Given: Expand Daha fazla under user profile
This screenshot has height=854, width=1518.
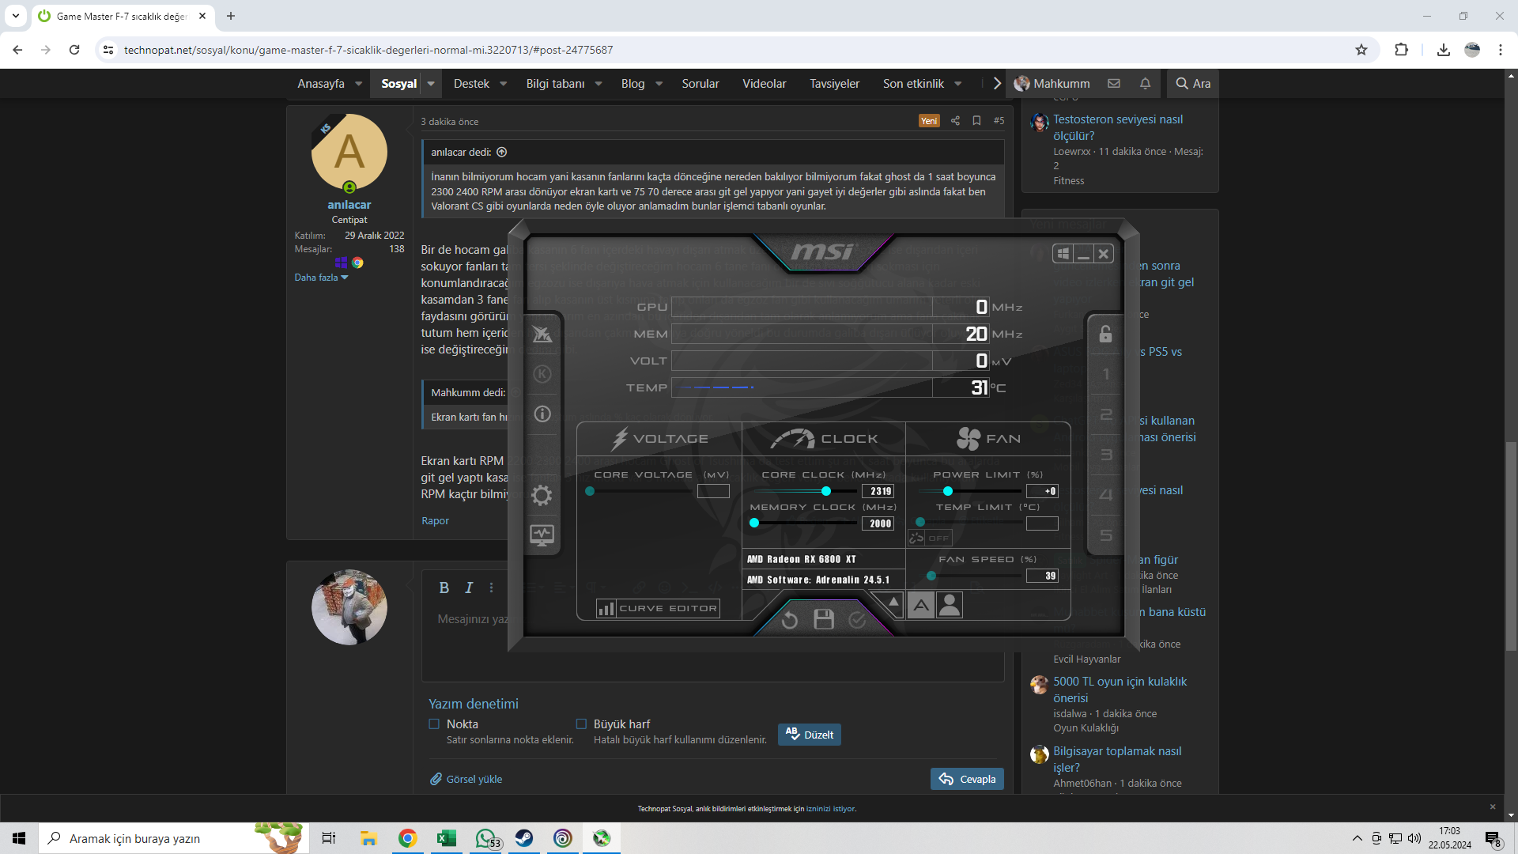Looking at the screenshot, I should point(321,278).
